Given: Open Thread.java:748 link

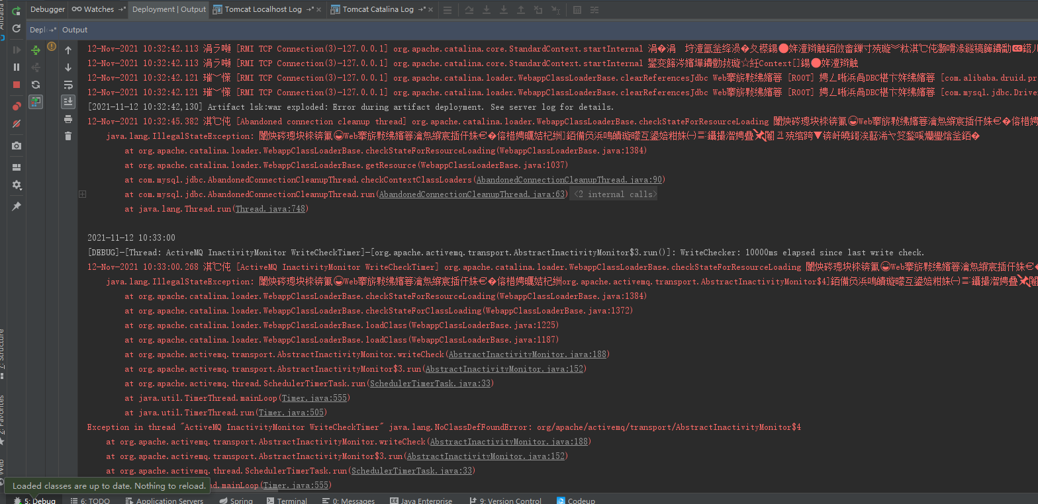Looking at the screenshot, I should point(270,209).
